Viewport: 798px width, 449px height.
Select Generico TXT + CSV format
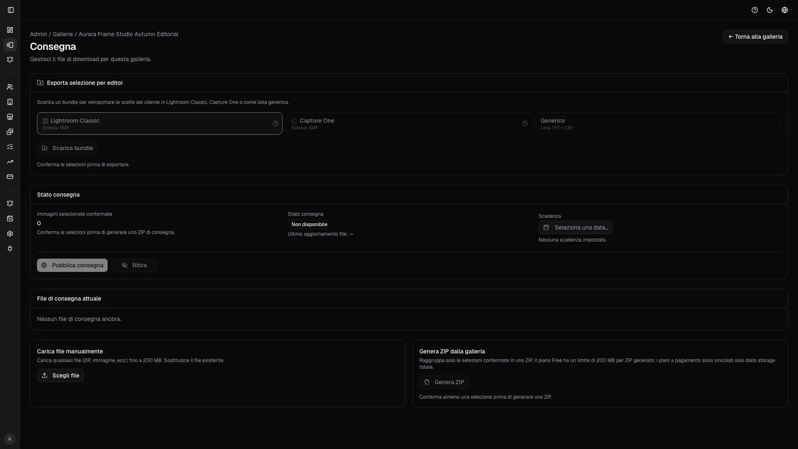click(658, 123)
